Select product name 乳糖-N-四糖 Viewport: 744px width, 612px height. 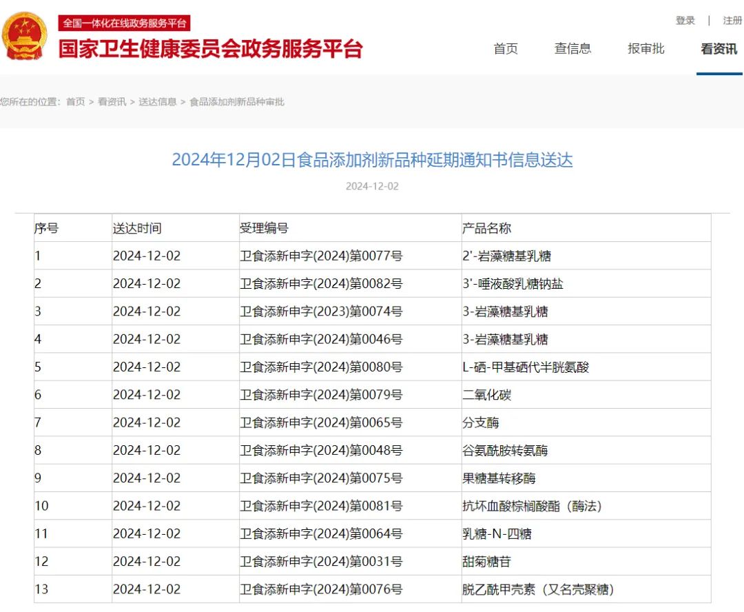click(x=497, y=533)
